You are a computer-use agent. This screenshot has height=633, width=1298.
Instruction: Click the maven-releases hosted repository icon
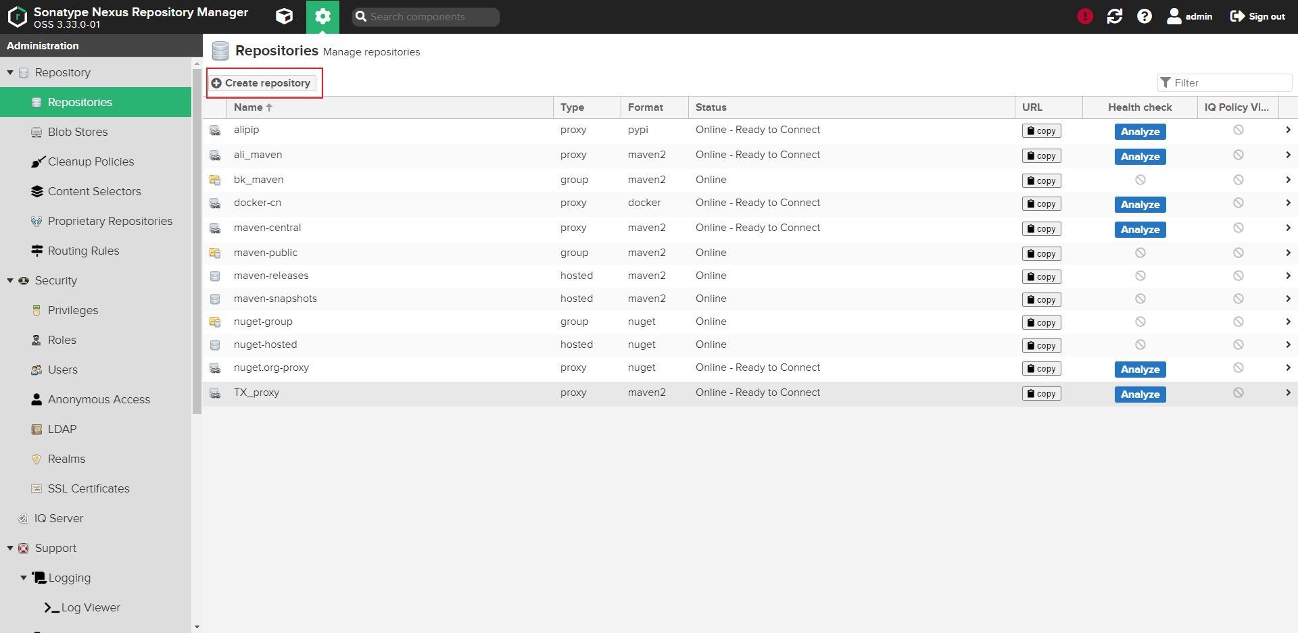(x=215, y=276)
